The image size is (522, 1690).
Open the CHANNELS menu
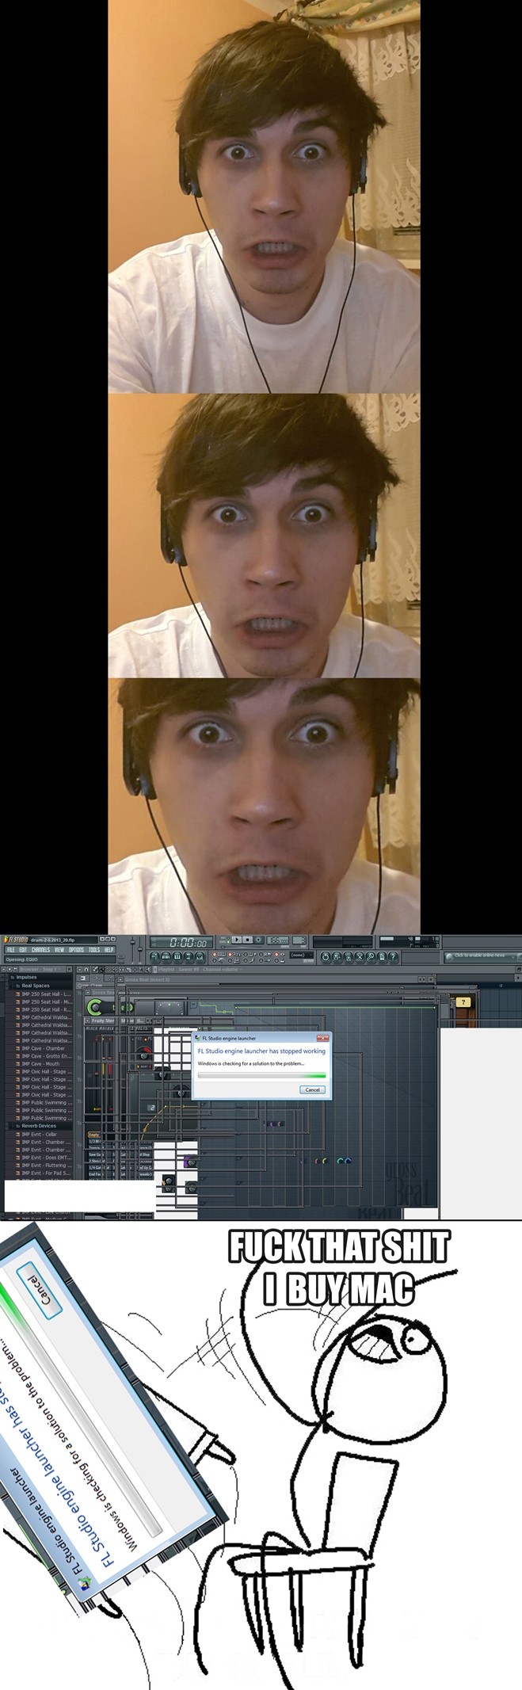(x=40, y=949)
